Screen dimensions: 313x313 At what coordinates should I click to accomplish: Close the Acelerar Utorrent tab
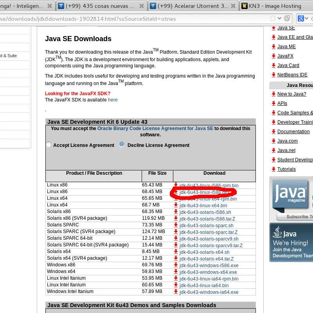[x=233, y=6]
